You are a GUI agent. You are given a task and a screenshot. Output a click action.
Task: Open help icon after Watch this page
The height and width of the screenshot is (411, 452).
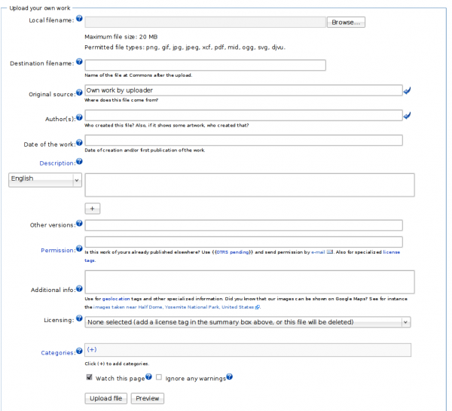[x=148, y=376]
